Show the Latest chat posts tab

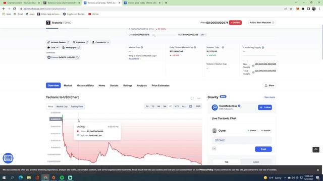(x=256, y=162)
